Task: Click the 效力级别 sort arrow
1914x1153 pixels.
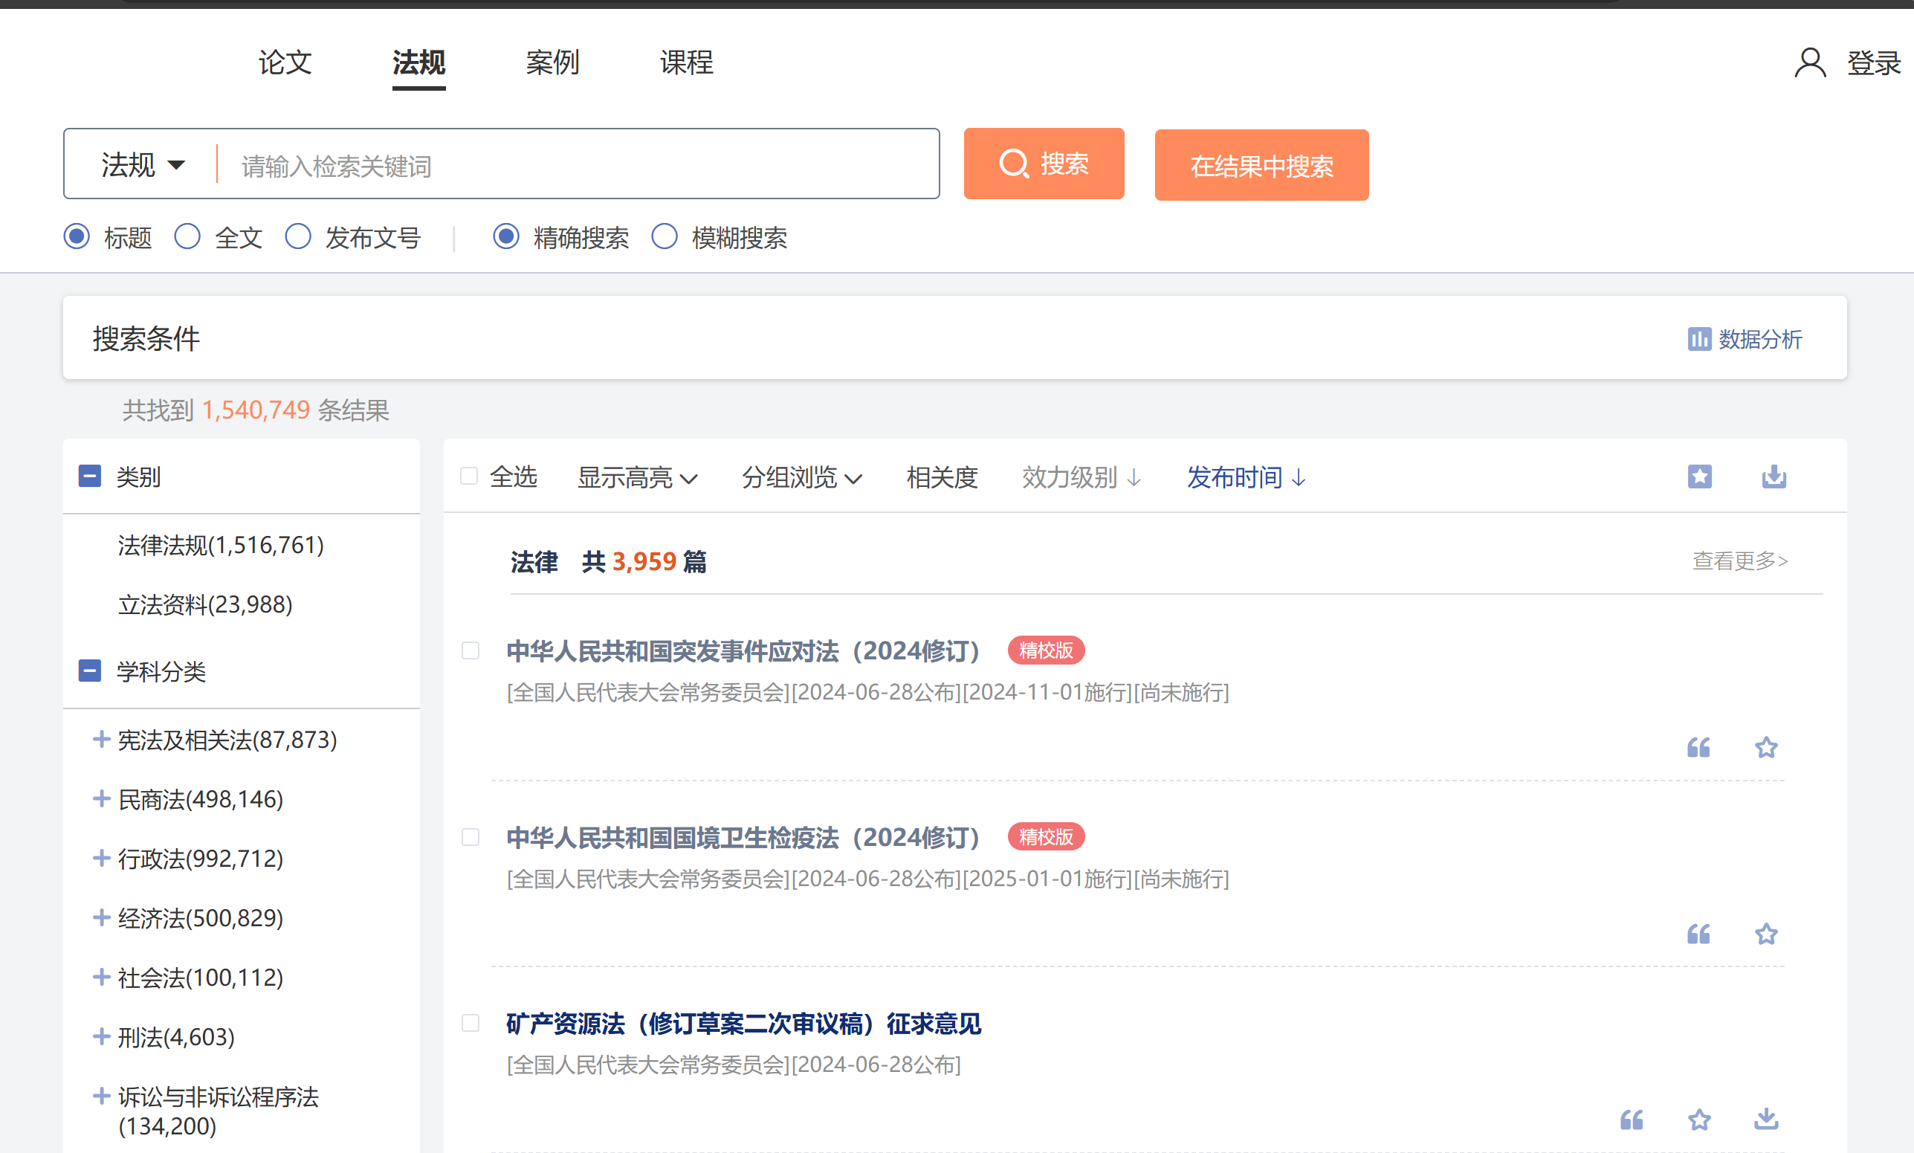Action: (1134, 478)
